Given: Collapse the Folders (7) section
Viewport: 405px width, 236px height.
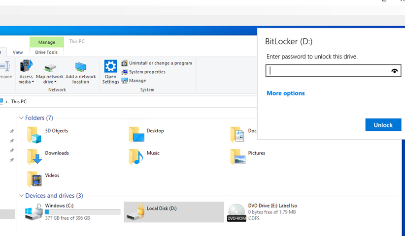Looking at the screenshot, I should pyautogui.click(x=21, y=118).
